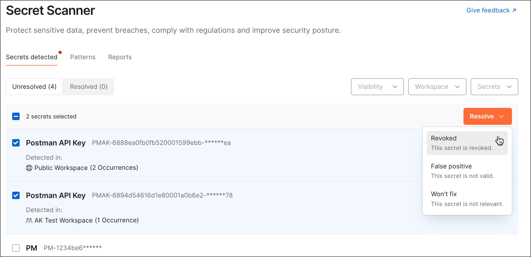Click the external-link arrow next to Give feedback
This screenshot has height=257, width=531.
(x=514, y=10)
